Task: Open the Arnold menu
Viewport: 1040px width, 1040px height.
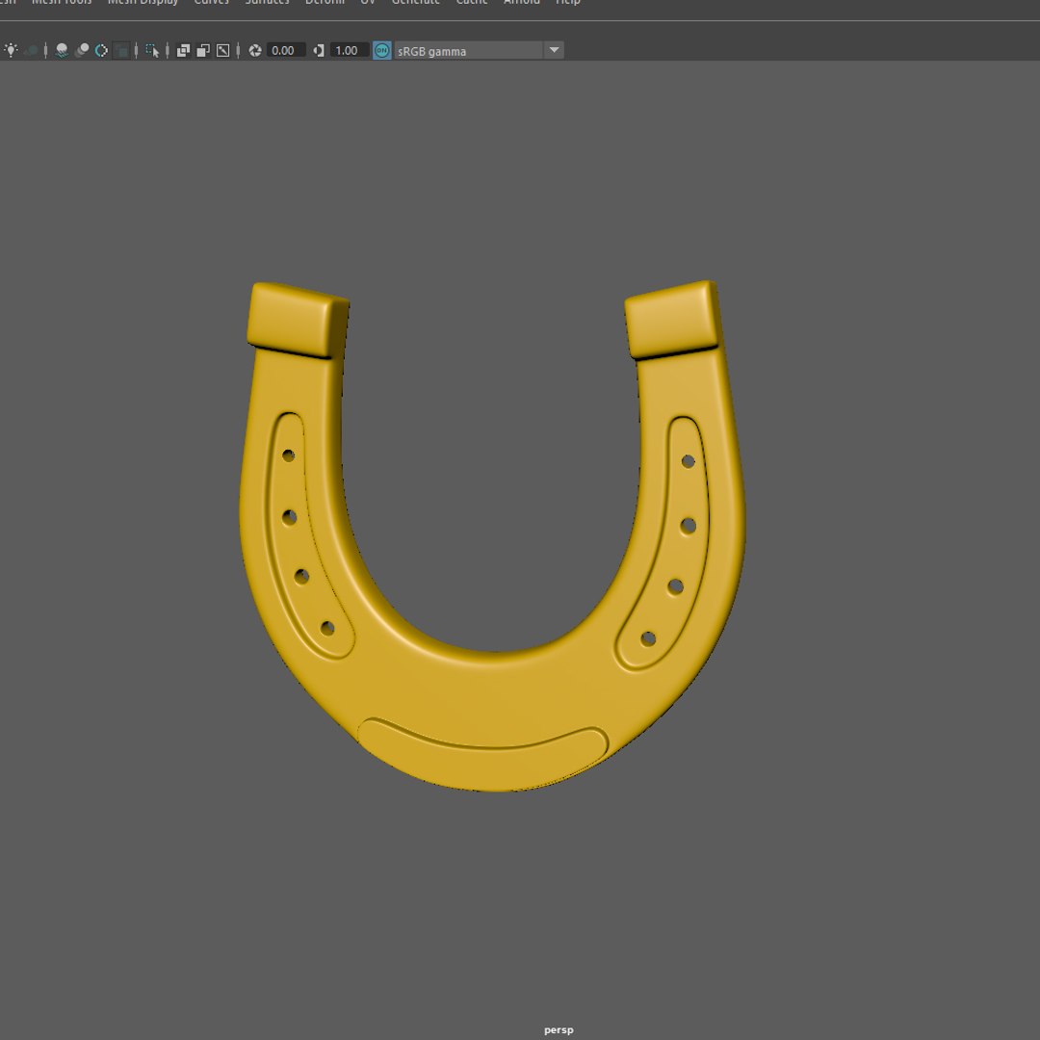Action: pos(521,2)
